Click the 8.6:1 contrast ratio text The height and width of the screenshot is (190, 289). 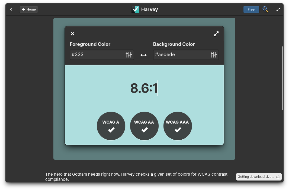click(x=144, y=88)
